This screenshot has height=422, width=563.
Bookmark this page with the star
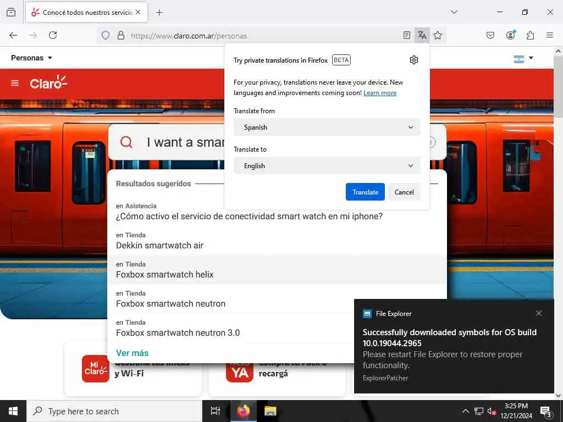click(x=437, y=35)
